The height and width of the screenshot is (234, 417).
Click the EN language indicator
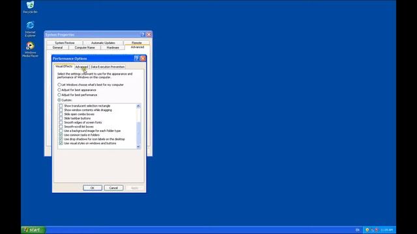point(358,230)
